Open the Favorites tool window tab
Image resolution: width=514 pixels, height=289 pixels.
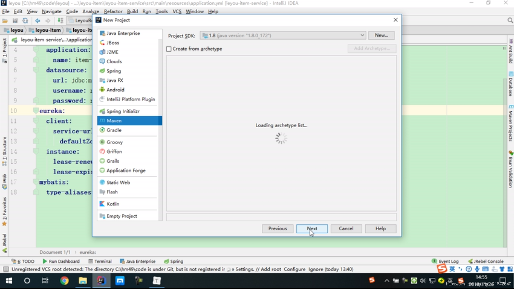[x=4, y=211]
